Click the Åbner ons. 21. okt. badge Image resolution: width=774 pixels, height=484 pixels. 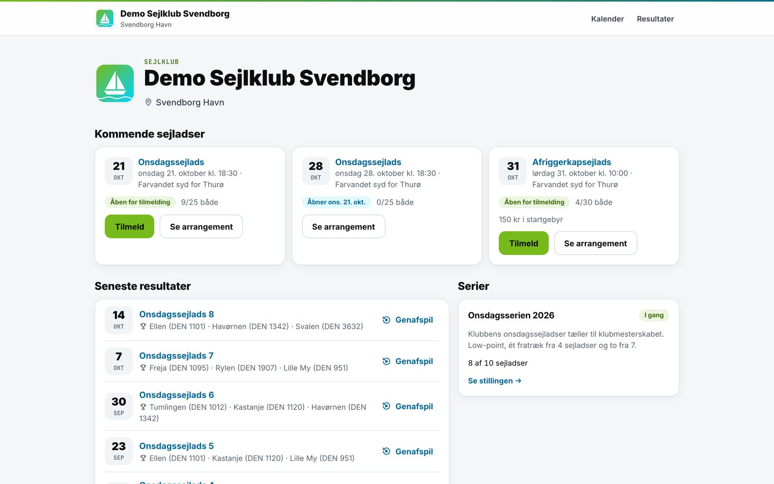pos(336,202)
